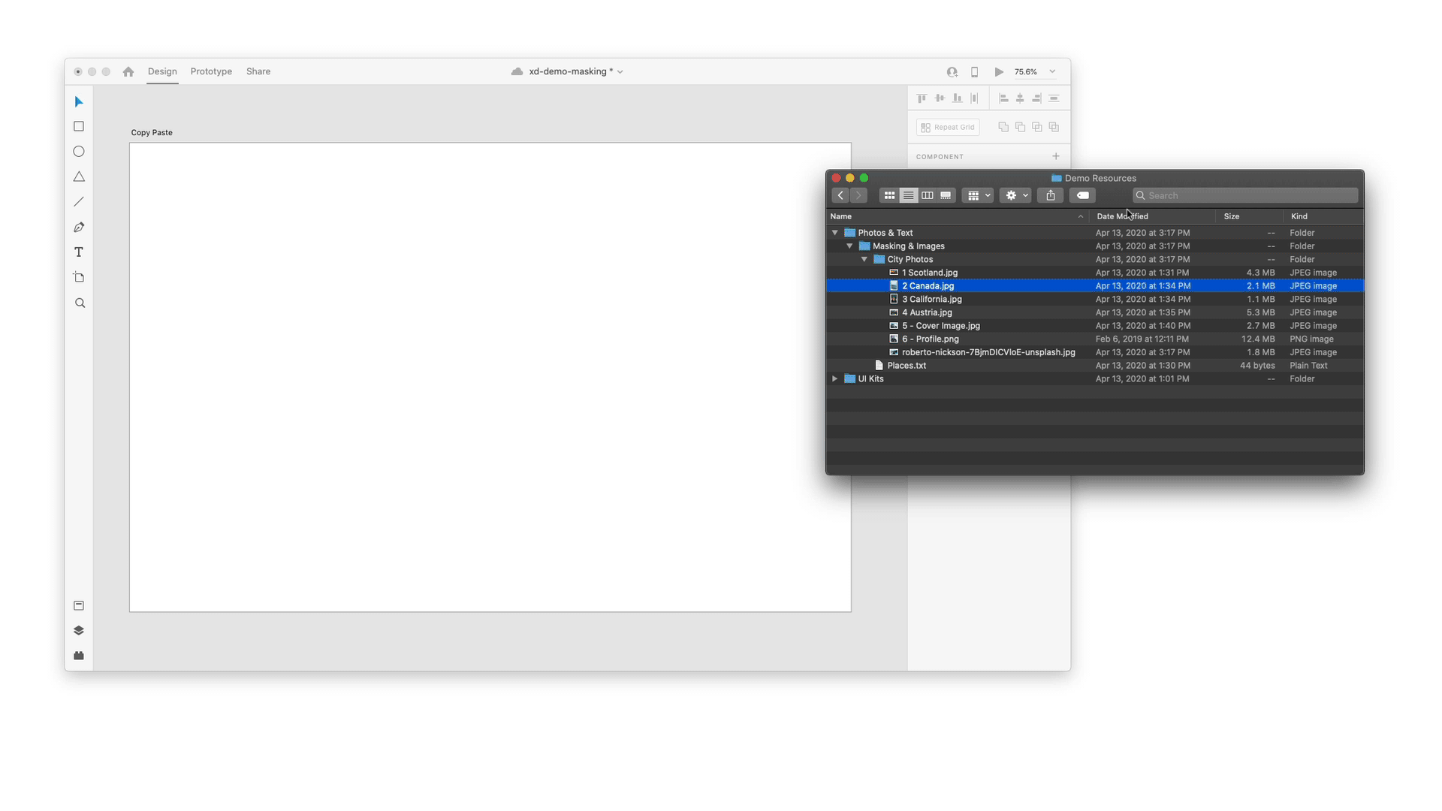Click the Desktop Preview play button
This screenshot has width=1442, height=811.
point(999,72)
